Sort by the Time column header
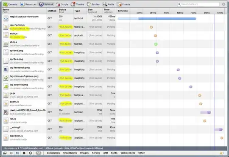Image resolution: width=229 pixels, height=157 pixels. click(x=109, y=11)
